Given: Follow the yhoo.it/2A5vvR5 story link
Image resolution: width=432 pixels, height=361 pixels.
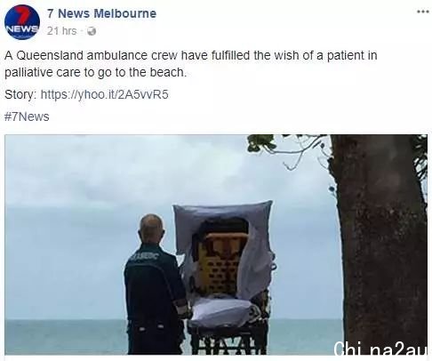Looking at the screenshot, I should 104,94.
